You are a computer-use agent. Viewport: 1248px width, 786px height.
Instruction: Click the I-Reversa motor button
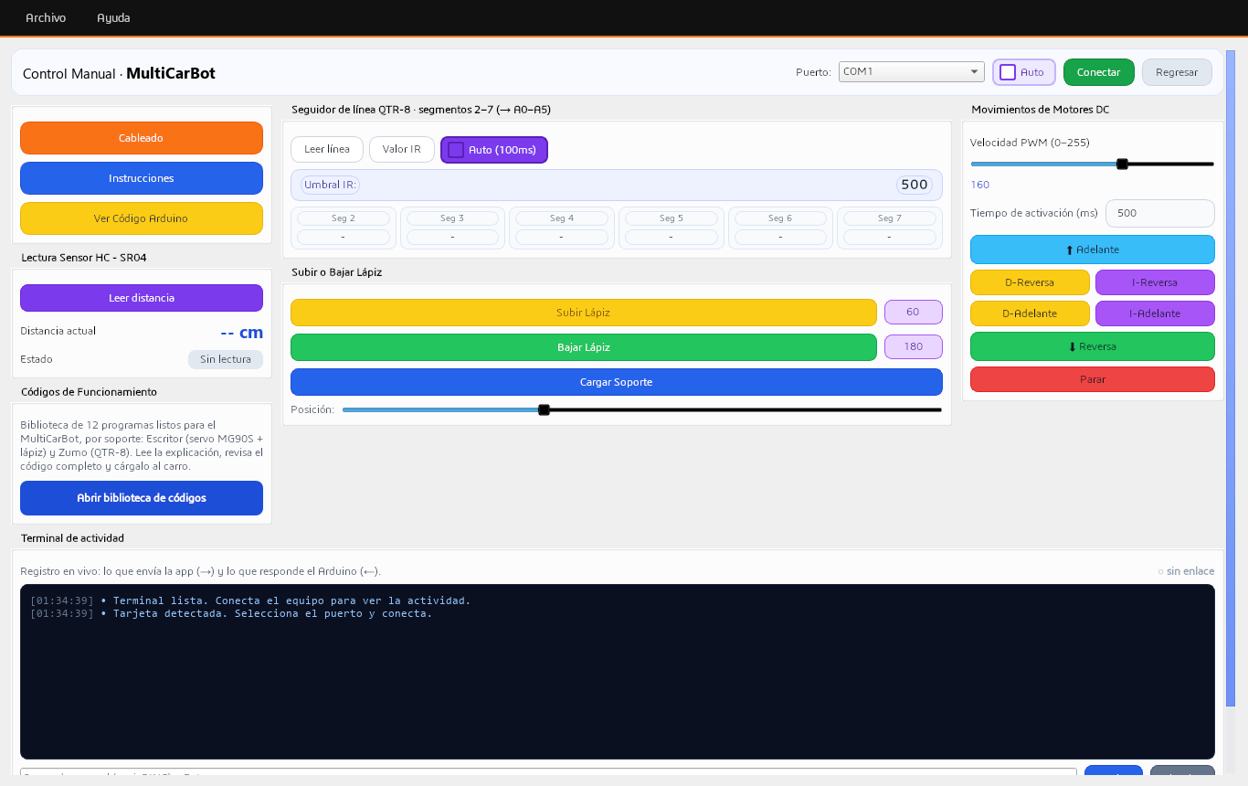1155,282
